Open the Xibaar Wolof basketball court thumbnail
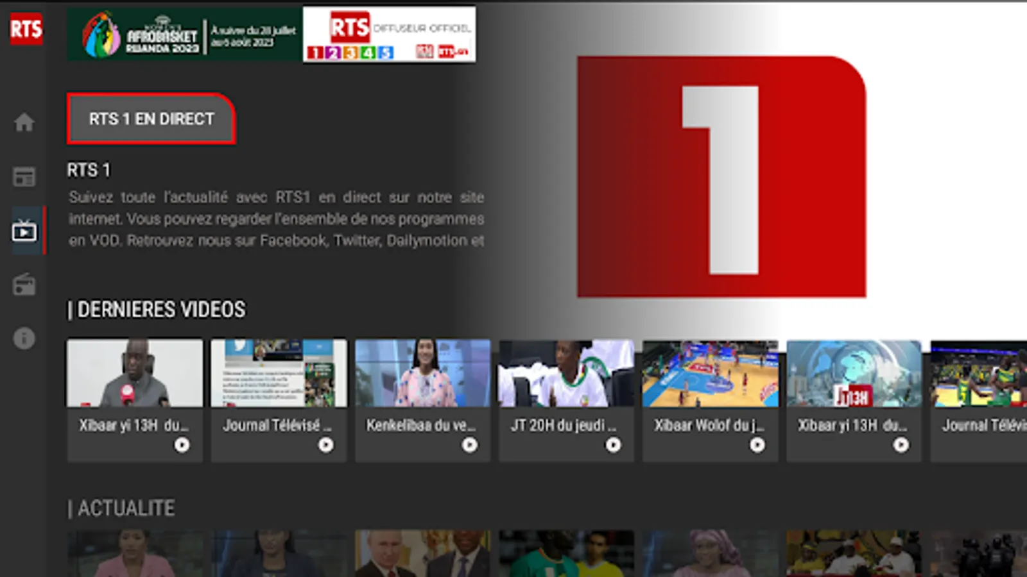Image resolution: width=1027 pixels, height=577 pixels. pos(710,373)
